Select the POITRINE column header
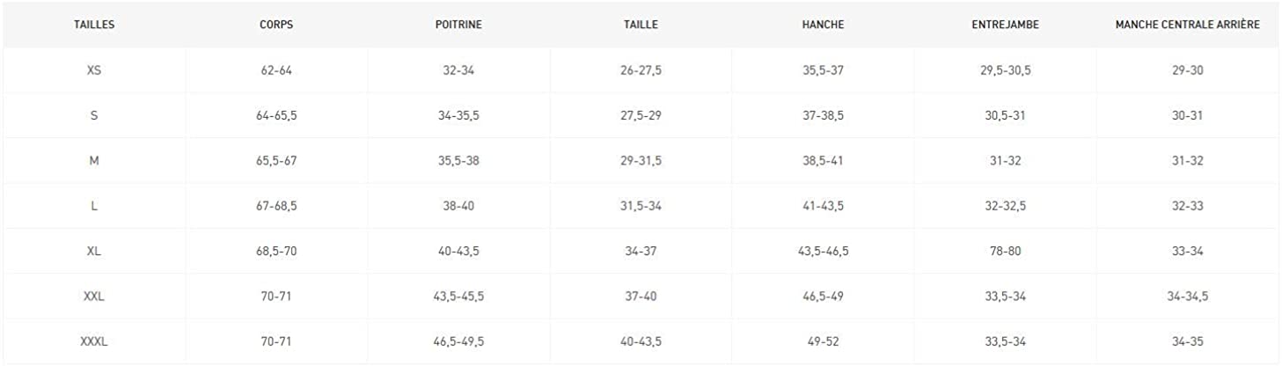The image size is (1282, 366). tap(458, 25)
